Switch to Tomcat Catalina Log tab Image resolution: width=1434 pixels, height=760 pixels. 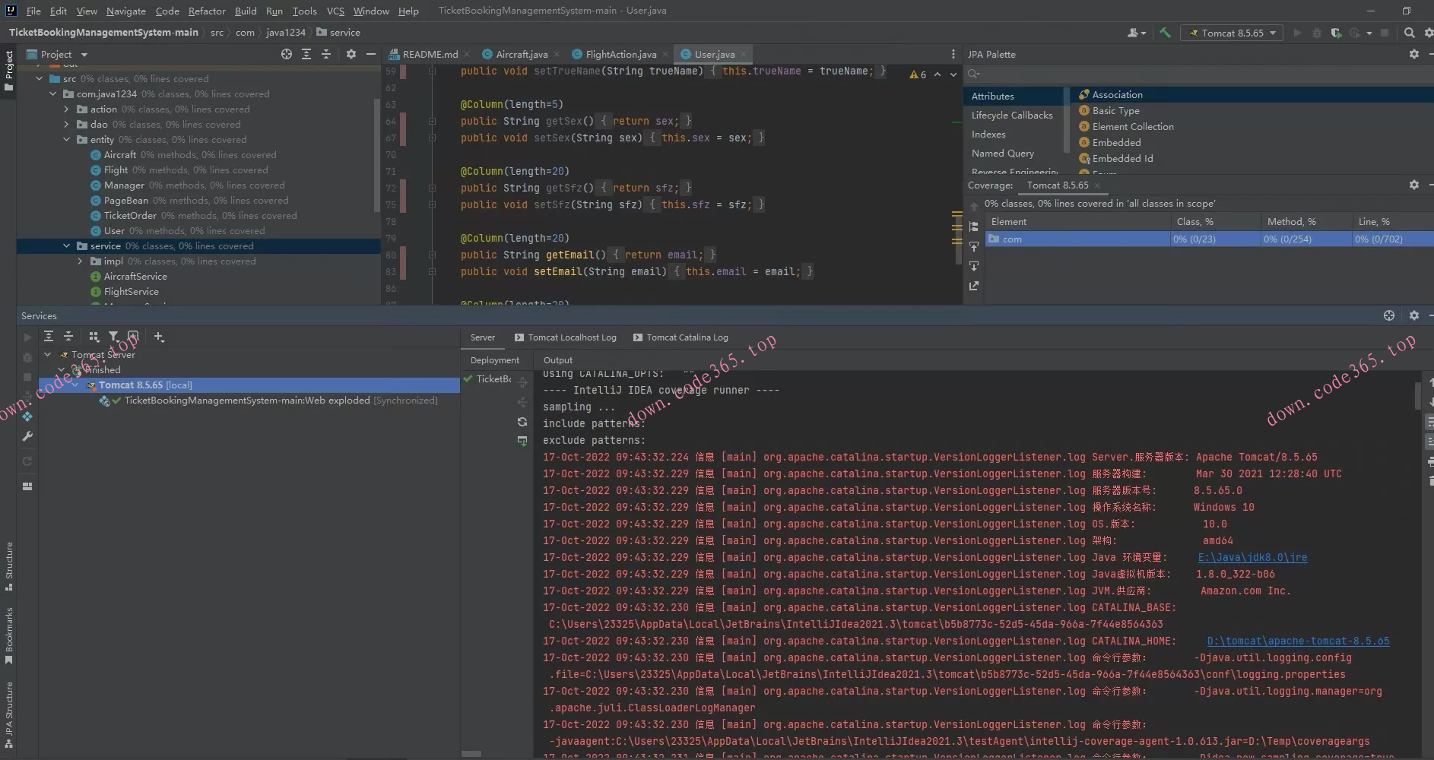pyautogui.click(x=687, y=337)
